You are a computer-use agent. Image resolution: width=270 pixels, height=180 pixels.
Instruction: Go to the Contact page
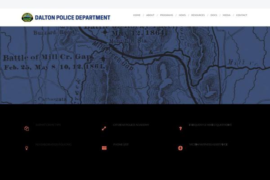(x=242, y=15)
